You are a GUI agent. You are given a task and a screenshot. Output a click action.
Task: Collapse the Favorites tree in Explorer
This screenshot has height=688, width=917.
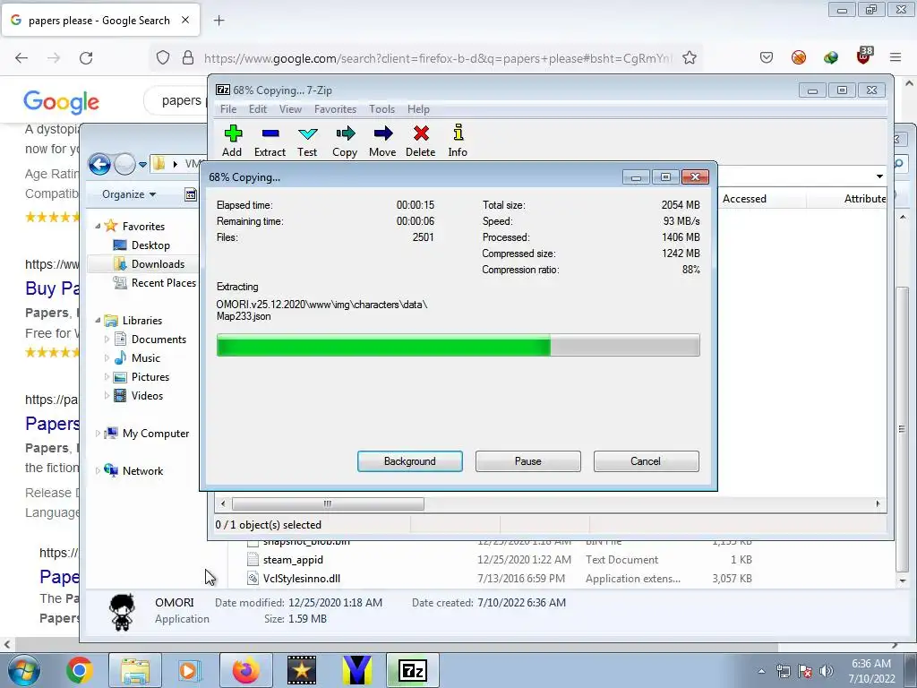point(98,227)
